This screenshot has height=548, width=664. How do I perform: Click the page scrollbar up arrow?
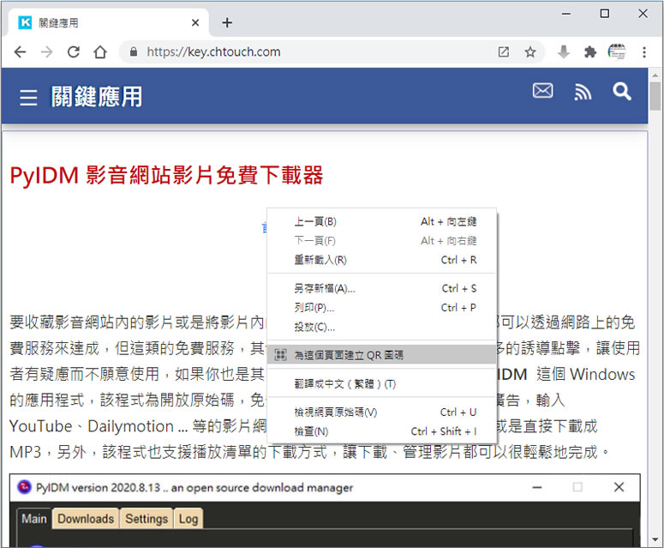(x=655, y=75)
